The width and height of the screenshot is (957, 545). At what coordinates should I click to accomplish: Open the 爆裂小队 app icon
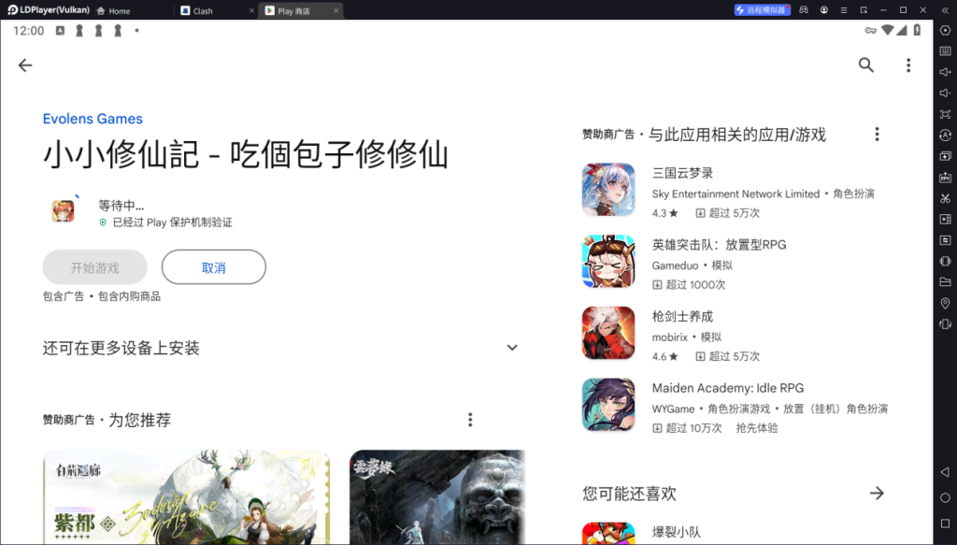(608, 534)
